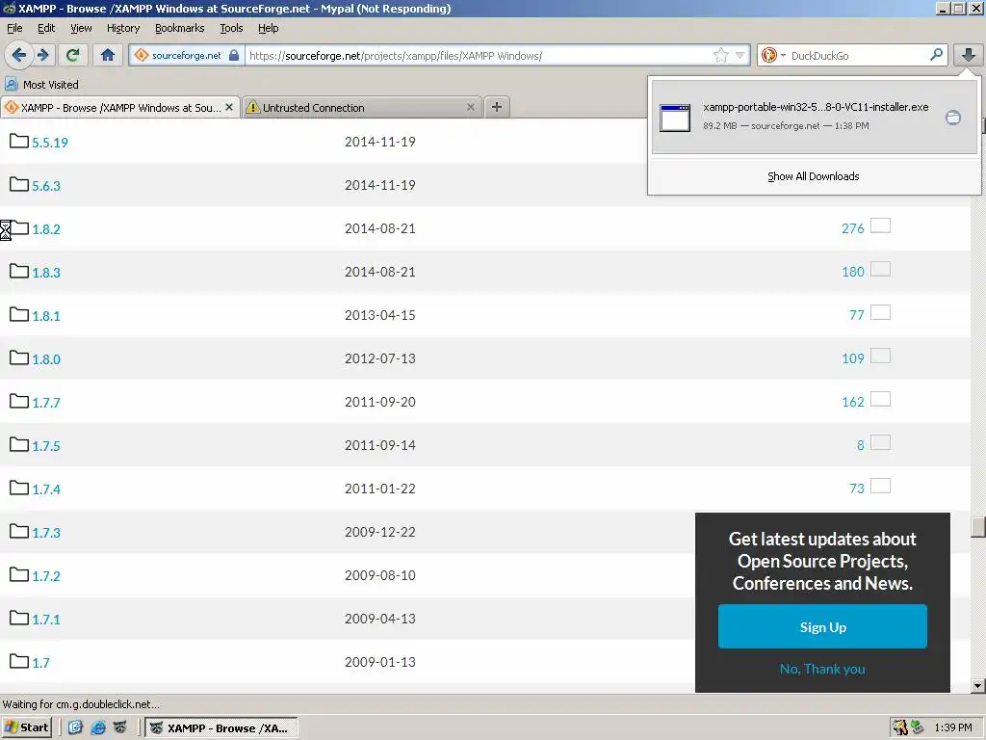This screenshot has width=986, height=740.
Task: Click the Mypal raccoon quick launch icon
Action: pyautogui.click(x=120, y=727)
